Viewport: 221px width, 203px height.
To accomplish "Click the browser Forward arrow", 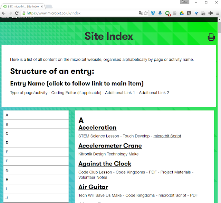I will [x=10, y=13].
